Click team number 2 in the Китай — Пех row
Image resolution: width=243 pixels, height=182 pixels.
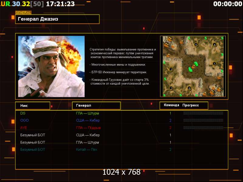click(170, 150)
